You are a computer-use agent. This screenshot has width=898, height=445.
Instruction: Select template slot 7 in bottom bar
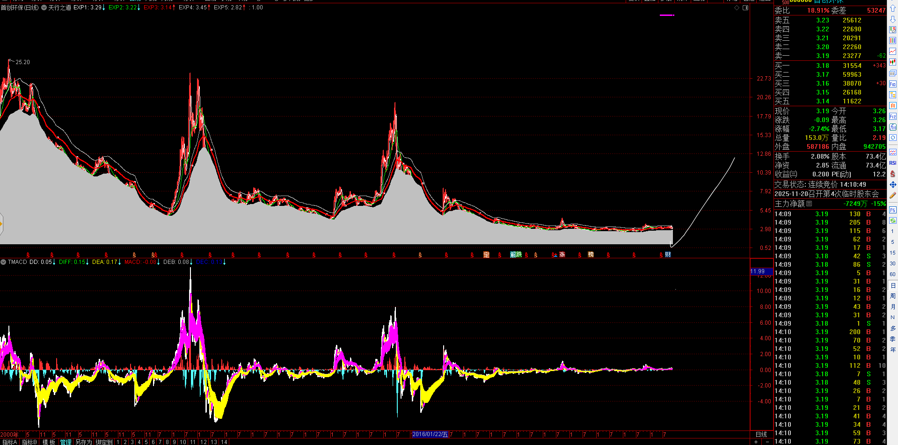[160, 442]
